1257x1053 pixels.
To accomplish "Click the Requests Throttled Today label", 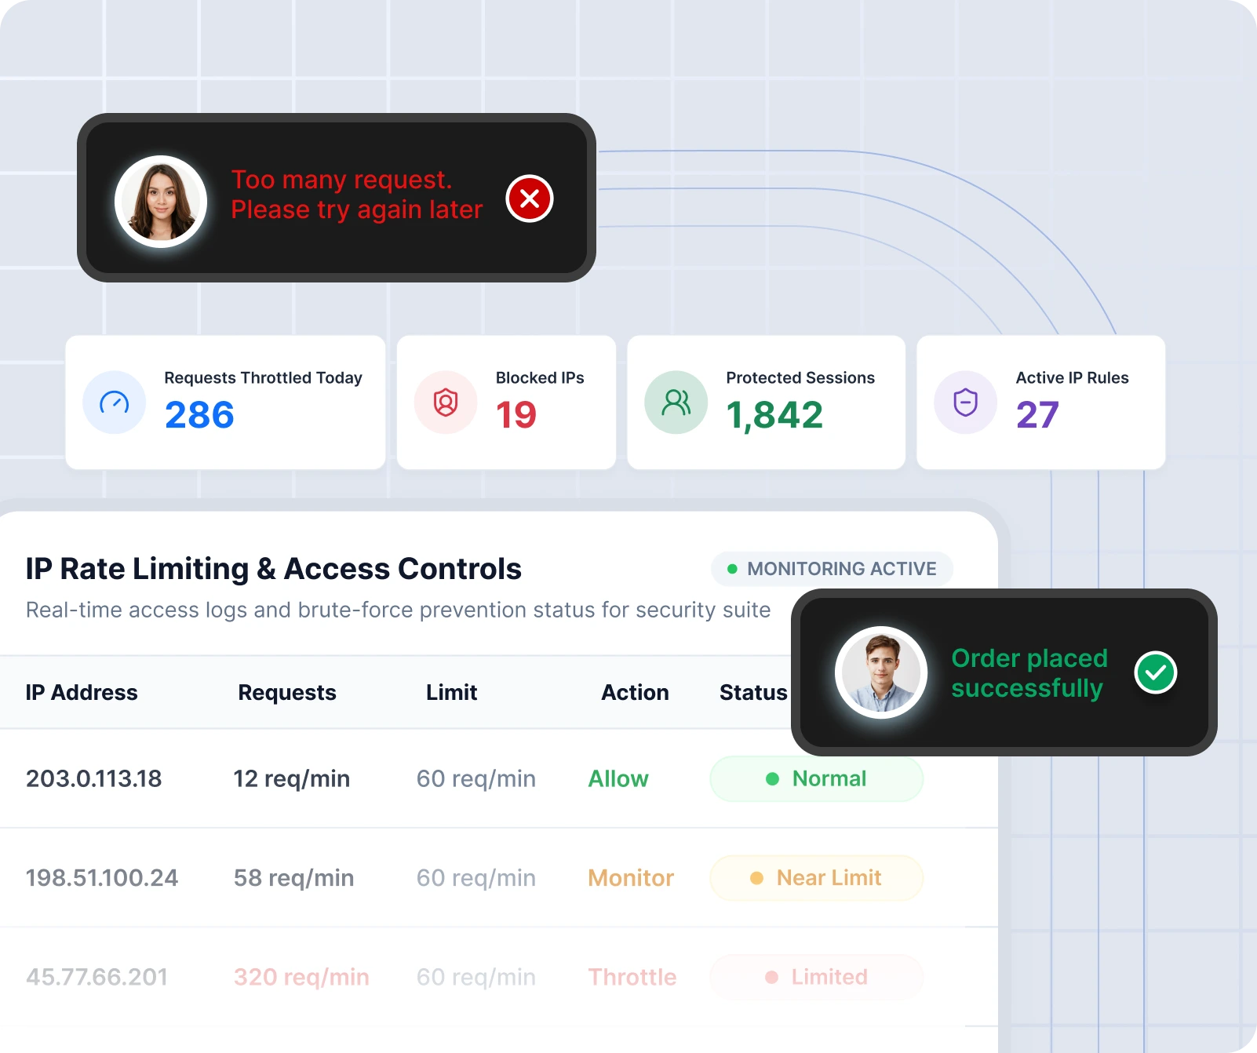I will [264, 378].
